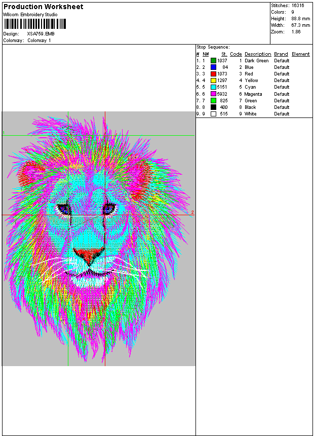Click the 'Element' column header
The height and width of the screenshot is (436, 314).
(x=301, y=54)
